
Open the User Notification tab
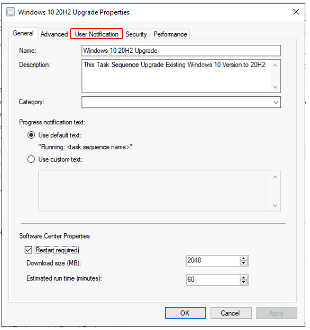pyautogui.click(x=97, y=34)
